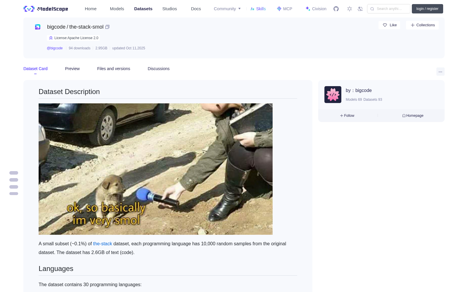Image resolution: width=468 pixels, height=292 pixels.
Task: Follow the the-stack hyperlink
Action: point(102,244)
